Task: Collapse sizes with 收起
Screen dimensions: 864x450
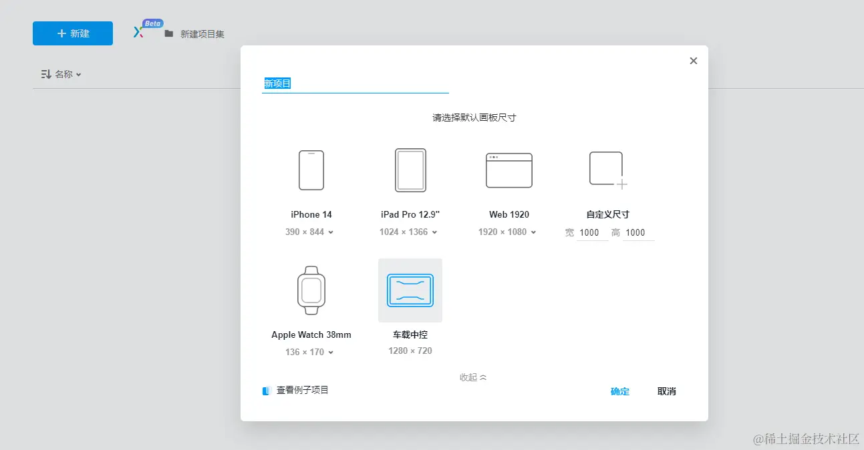Action: point(473,377)
